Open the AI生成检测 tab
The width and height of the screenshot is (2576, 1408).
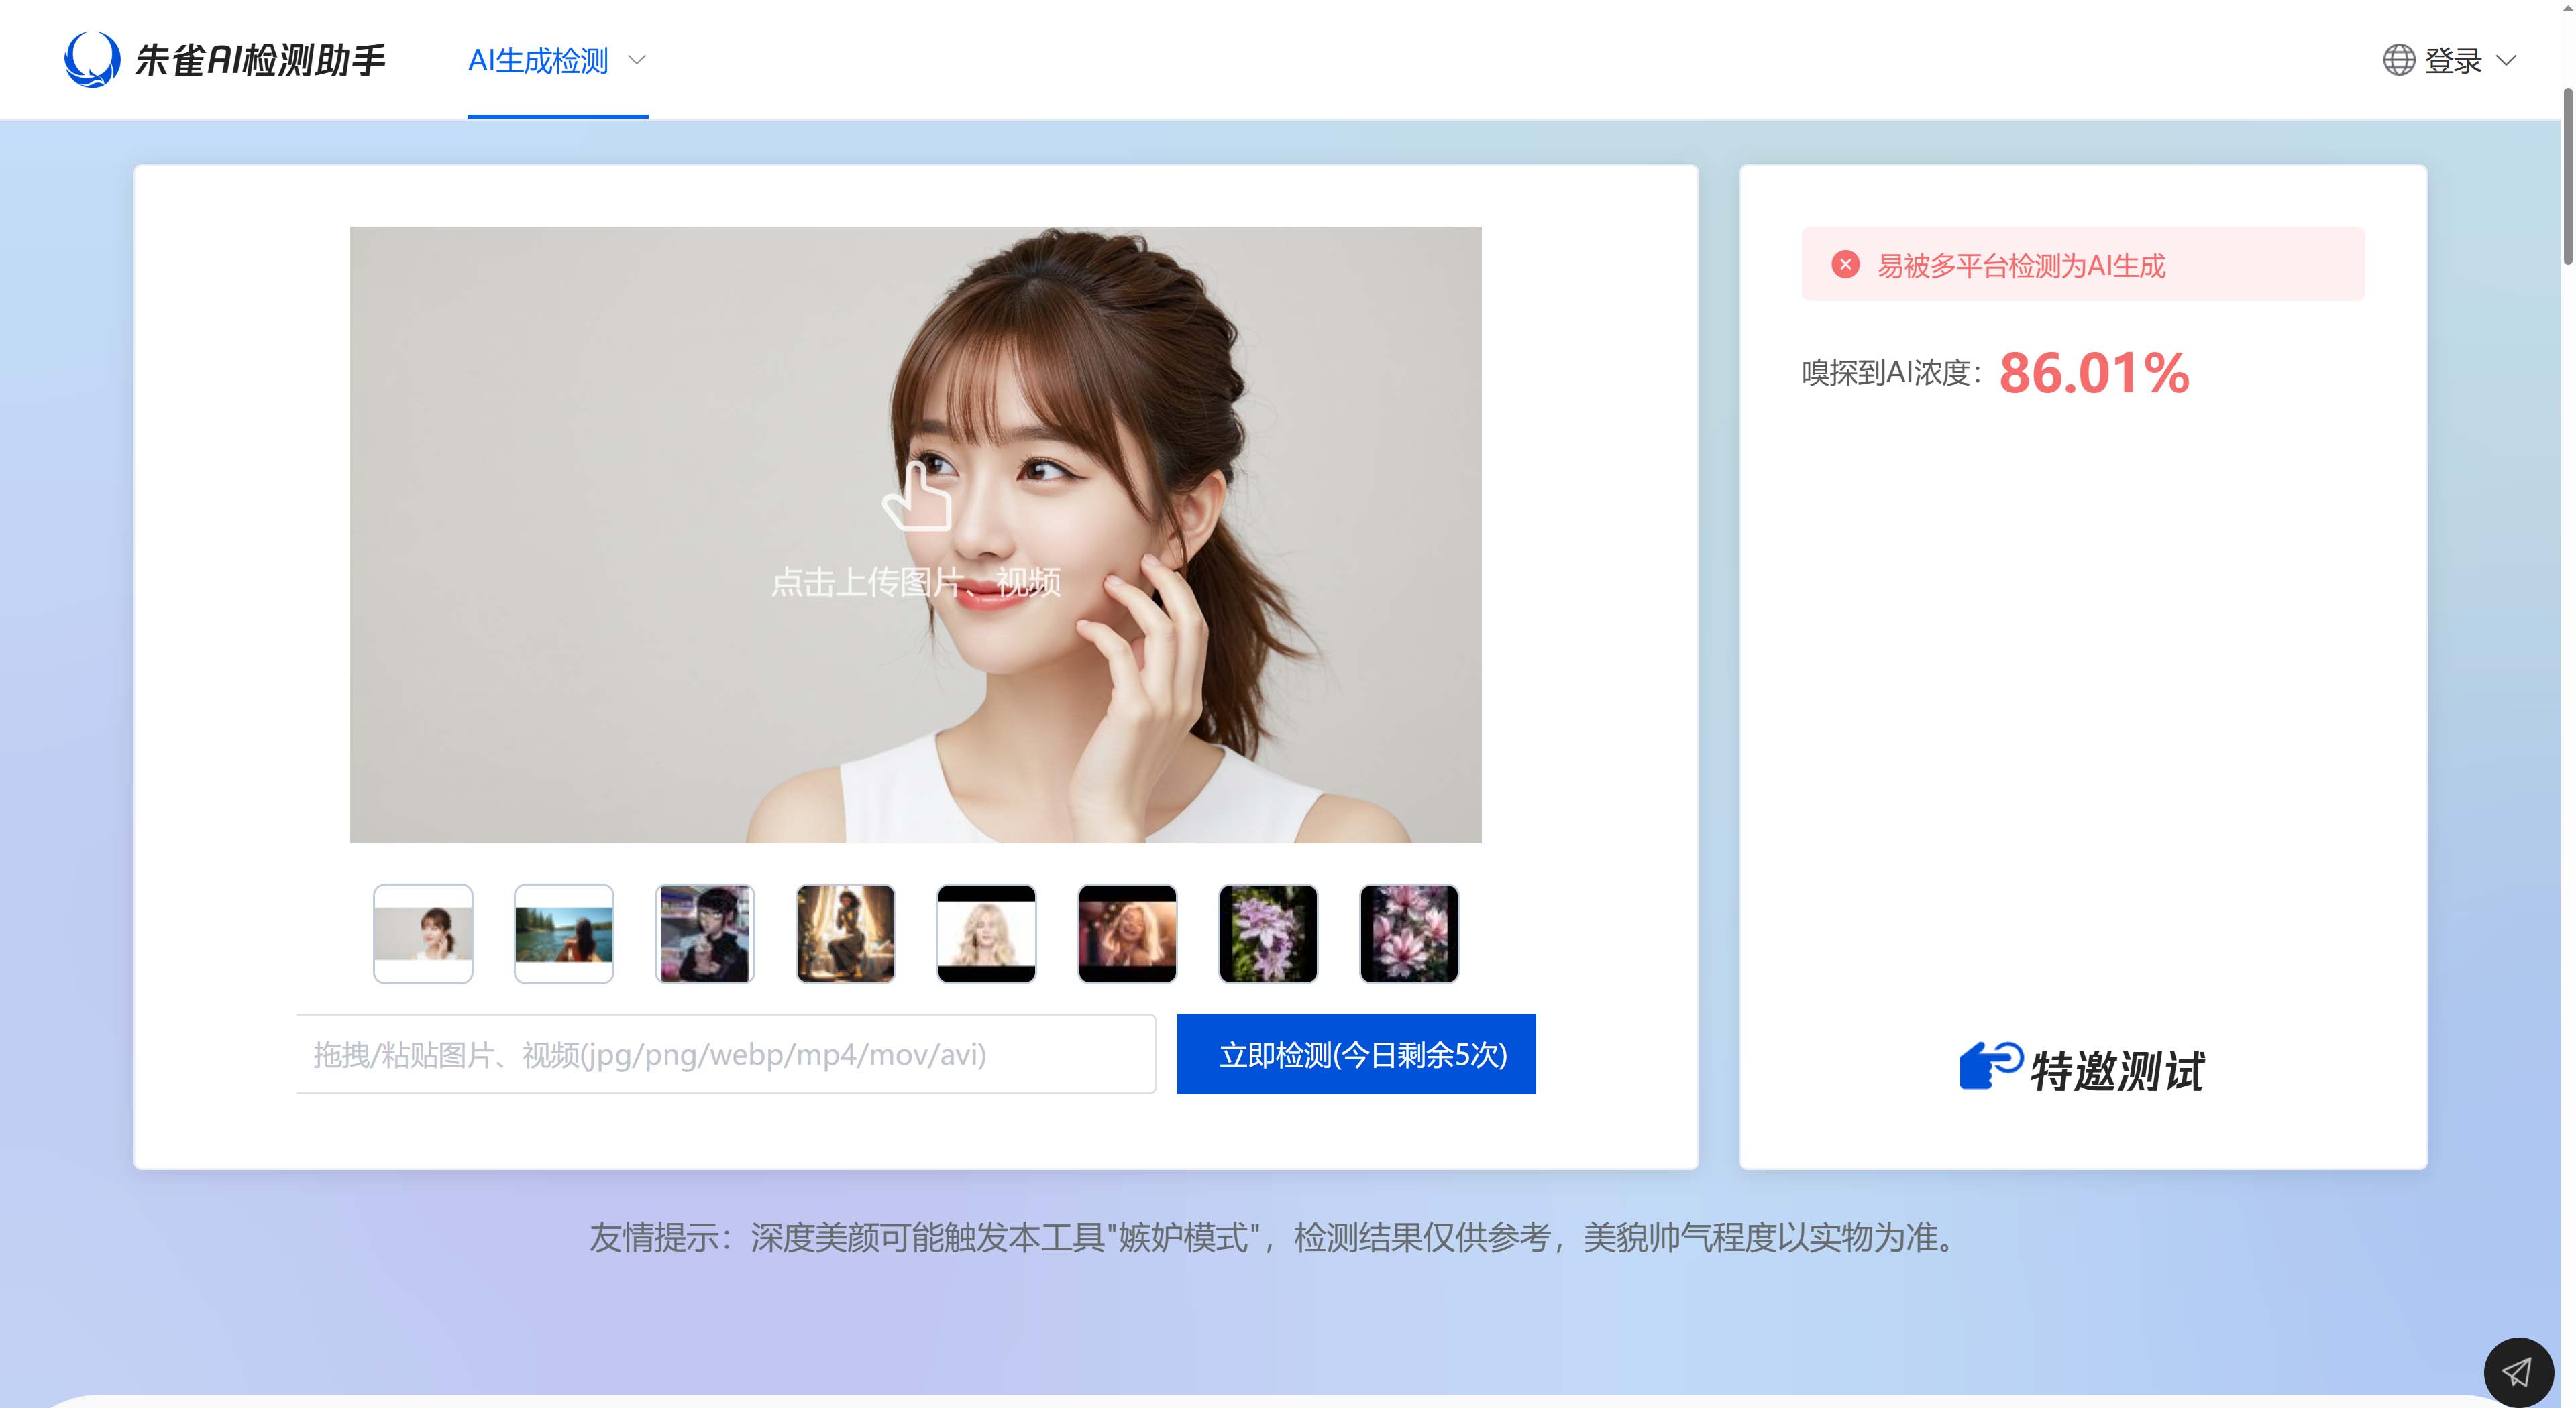pos(538,61)
